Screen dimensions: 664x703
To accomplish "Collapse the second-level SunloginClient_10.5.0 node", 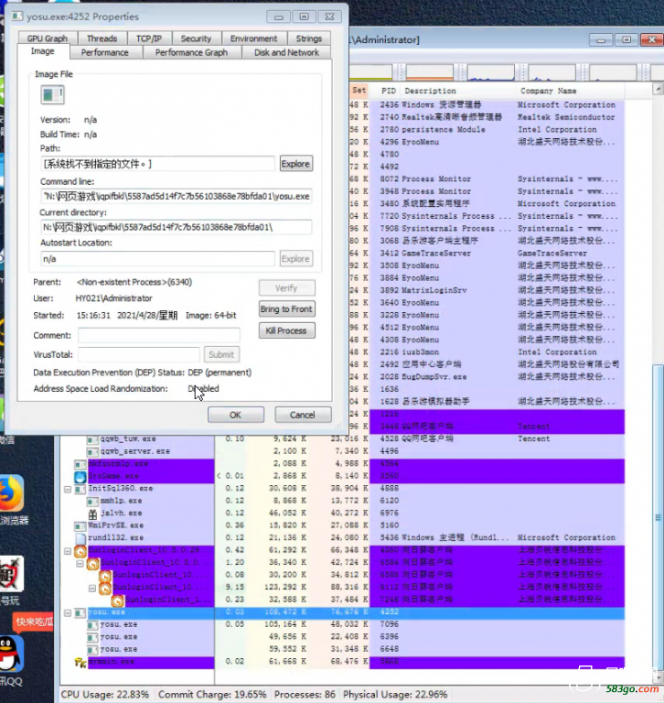I will pyautogui.click(x=80, y=563).
